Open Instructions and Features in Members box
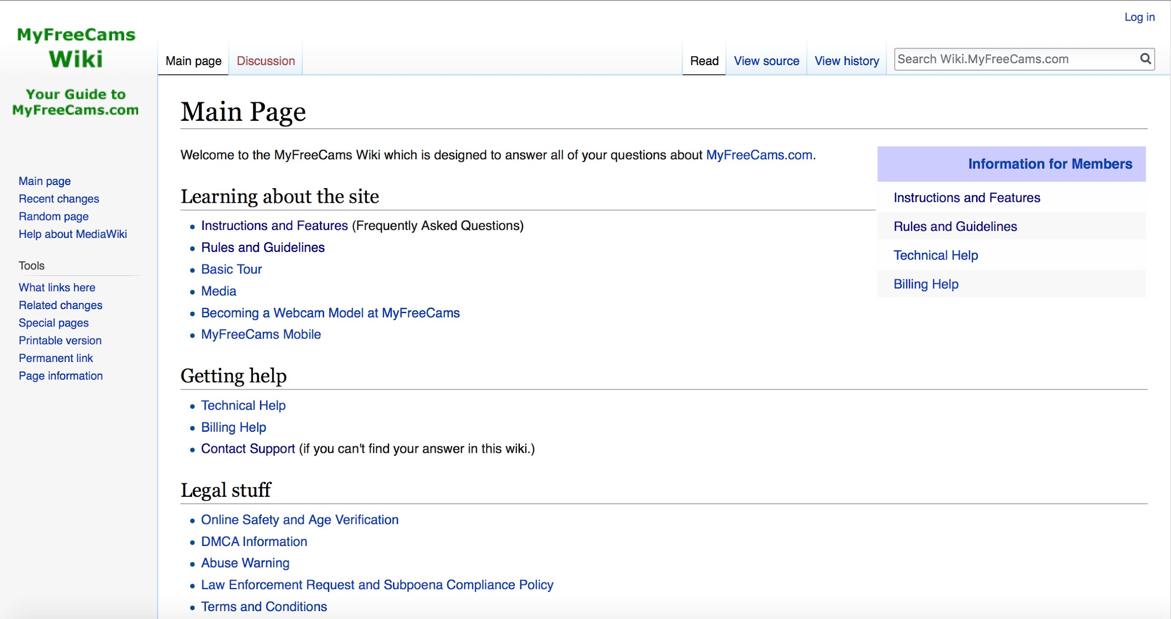 [x=967, y=198]
